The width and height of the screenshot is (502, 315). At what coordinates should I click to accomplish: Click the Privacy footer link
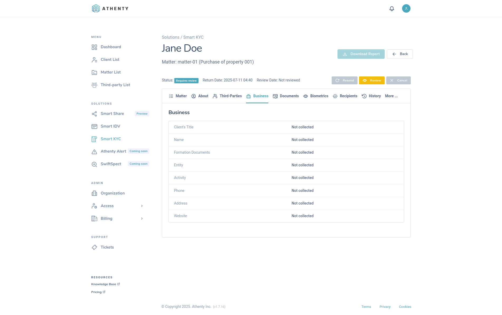385,307
